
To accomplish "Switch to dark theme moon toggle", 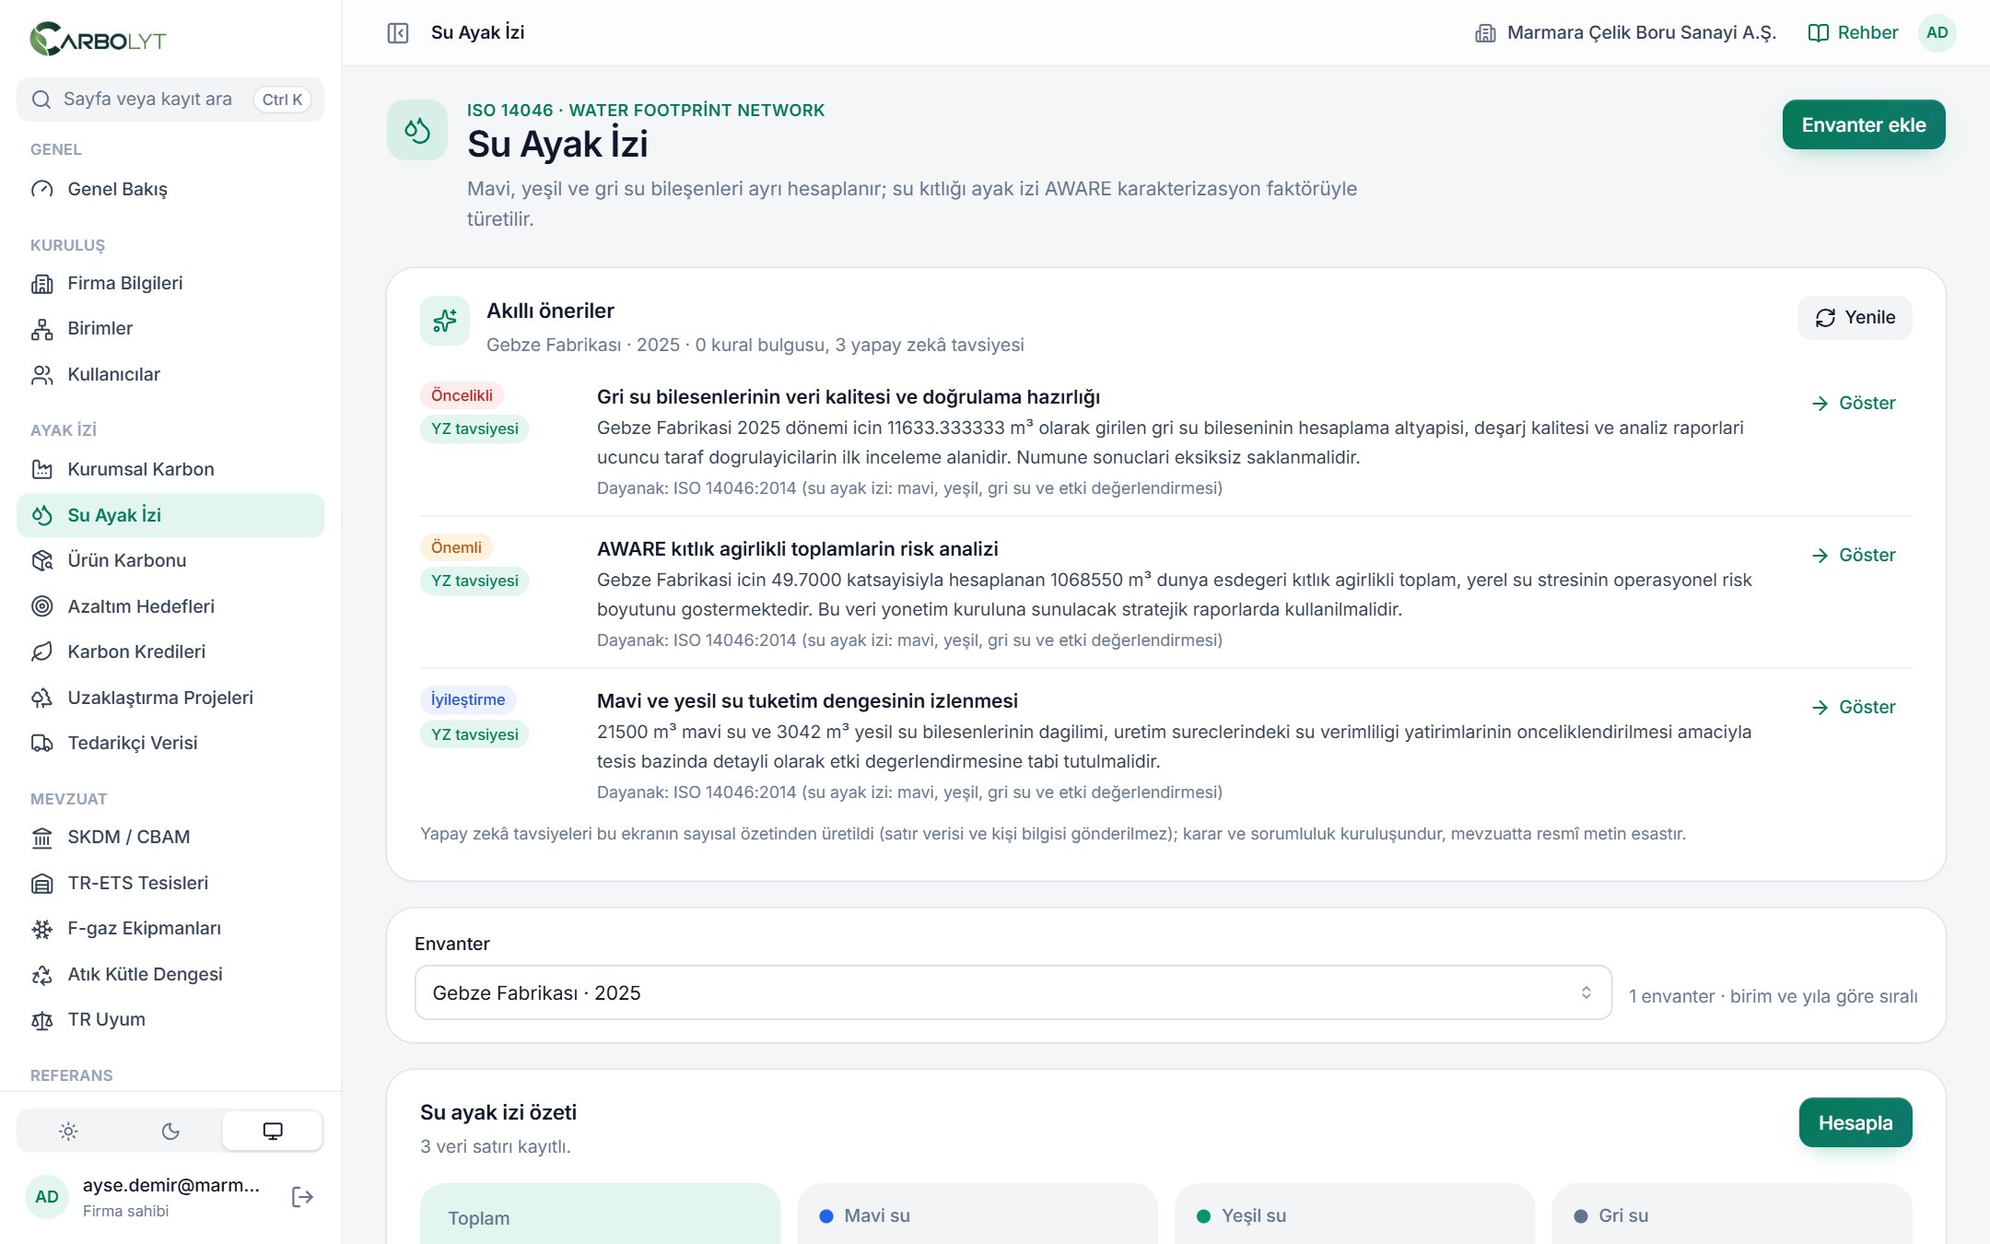I will [170, 1132].
